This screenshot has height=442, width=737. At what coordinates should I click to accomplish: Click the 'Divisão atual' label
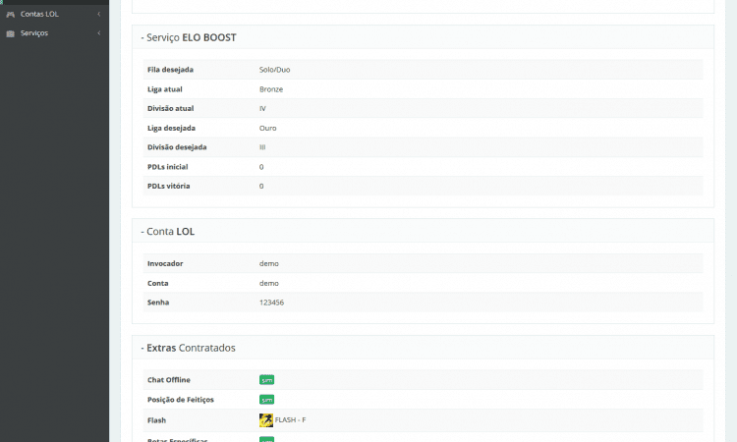(x=170, y=108)
